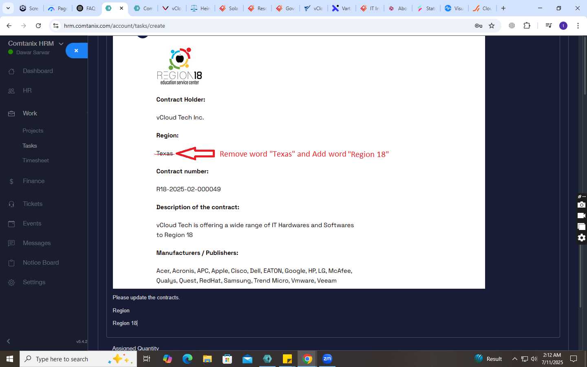Go back in browser history
Viewport: 587px width, 367px height.
coord(9,26)
